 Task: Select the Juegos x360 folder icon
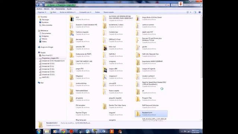pos(105,70)
